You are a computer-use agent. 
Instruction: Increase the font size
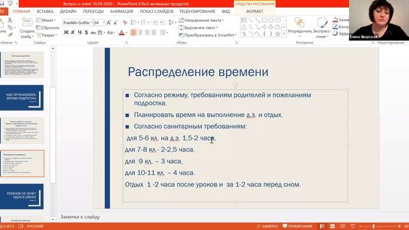coord(109,23)
